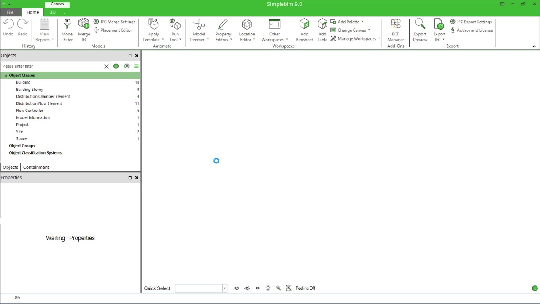This screenshot has width=540, height=304.
Task: Click the show objects eye icon
Action: tap(236, 288)
